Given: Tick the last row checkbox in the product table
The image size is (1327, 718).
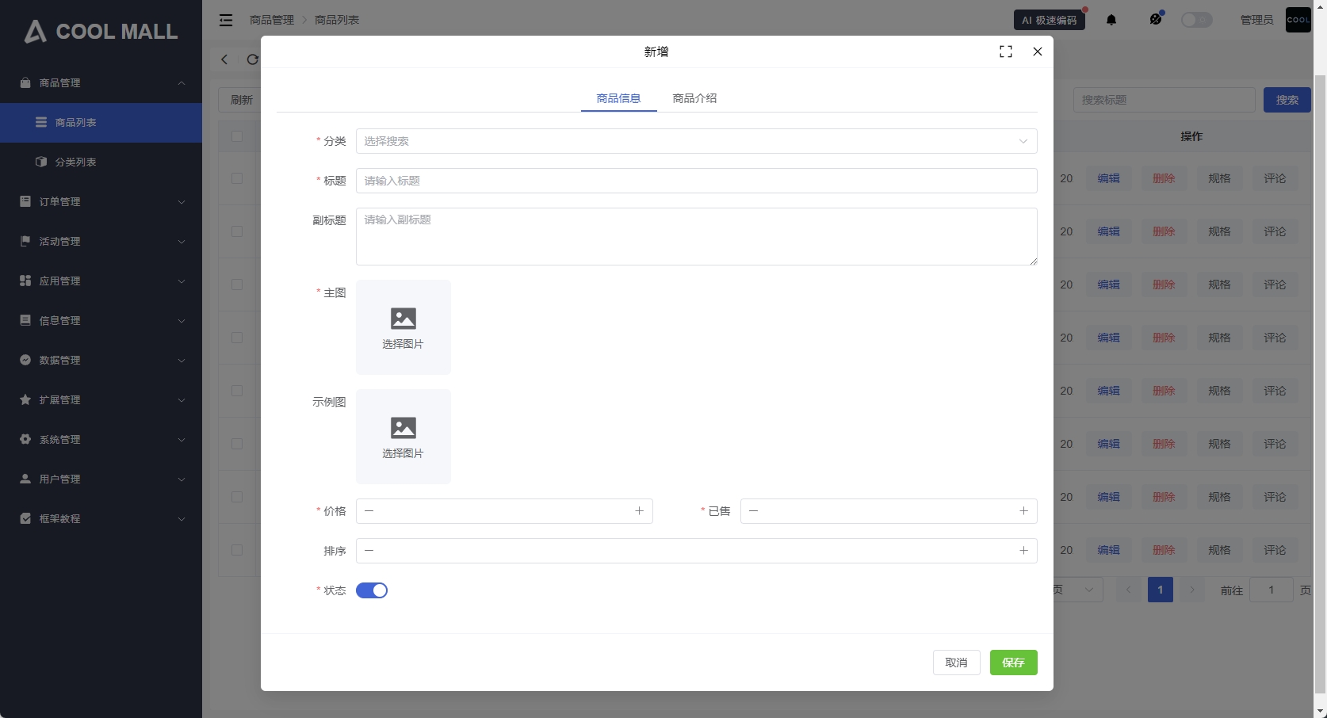Looking at the screenshot, I should (x=237, y=550).
